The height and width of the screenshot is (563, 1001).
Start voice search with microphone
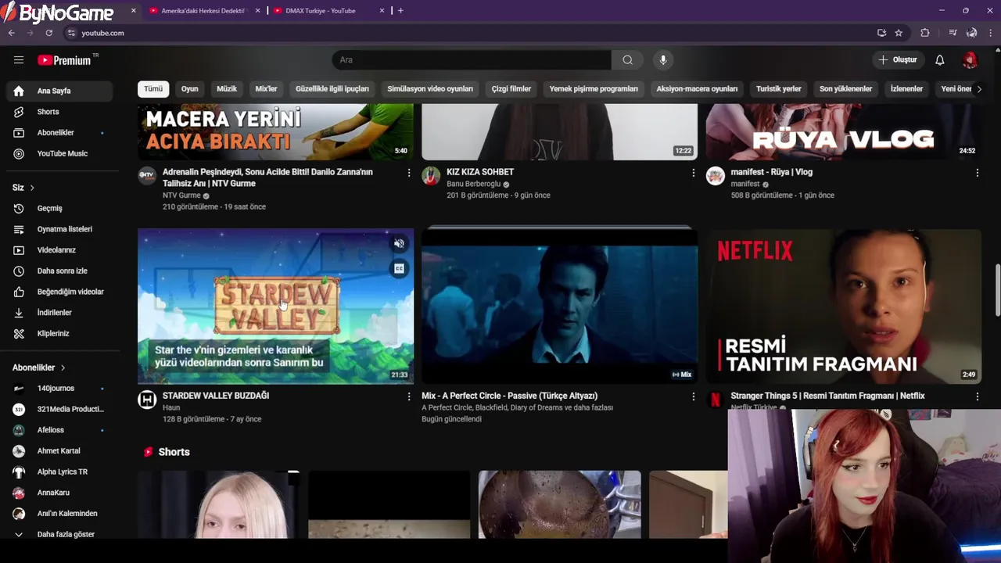click(x=663, y=60)
